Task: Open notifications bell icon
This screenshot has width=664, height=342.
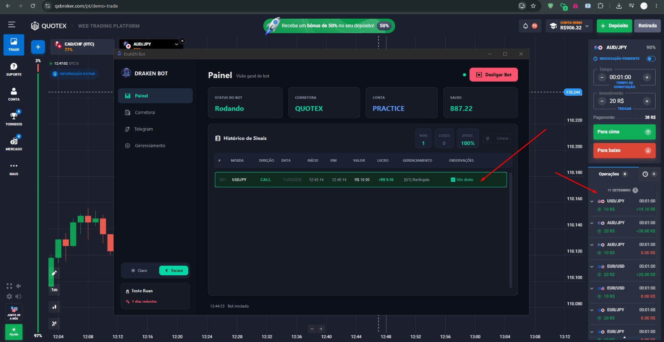Action: pyautogui.click(x=525, y=26)
